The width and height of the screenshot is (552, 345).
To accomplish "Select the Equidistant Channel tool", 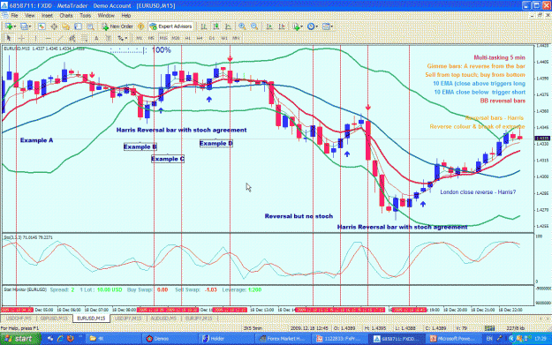I will tap(72, 38).
